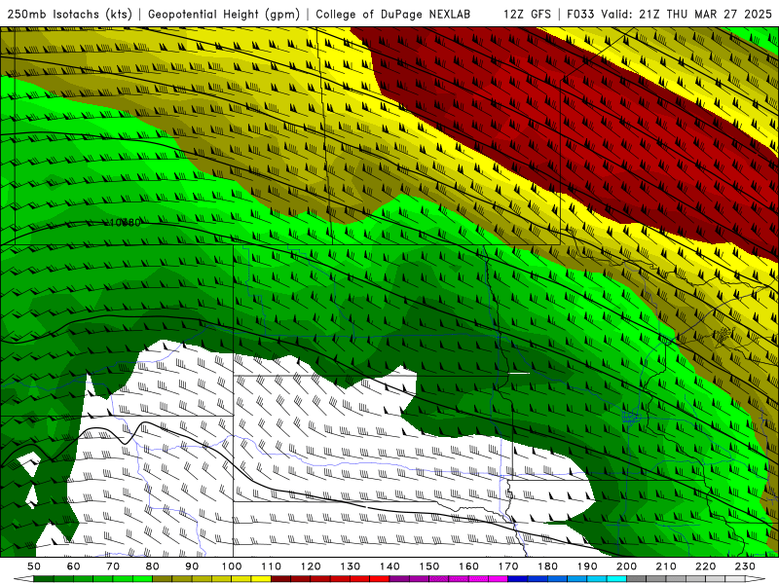Click the legend value 120
The image size is (779, 584).
pyautogui.click(x=311, y=566)
